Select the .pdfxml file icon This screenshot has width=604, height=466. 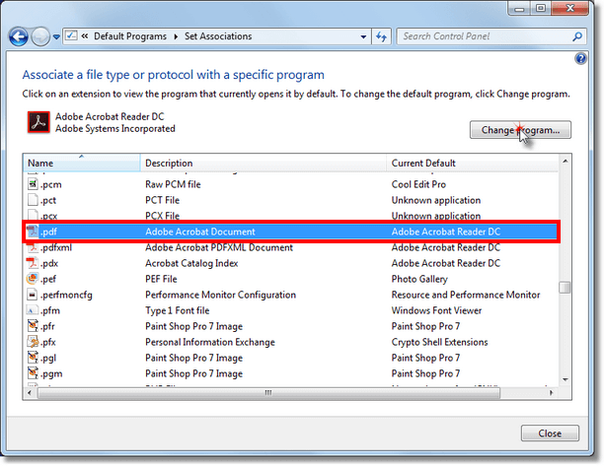point(33,247)
